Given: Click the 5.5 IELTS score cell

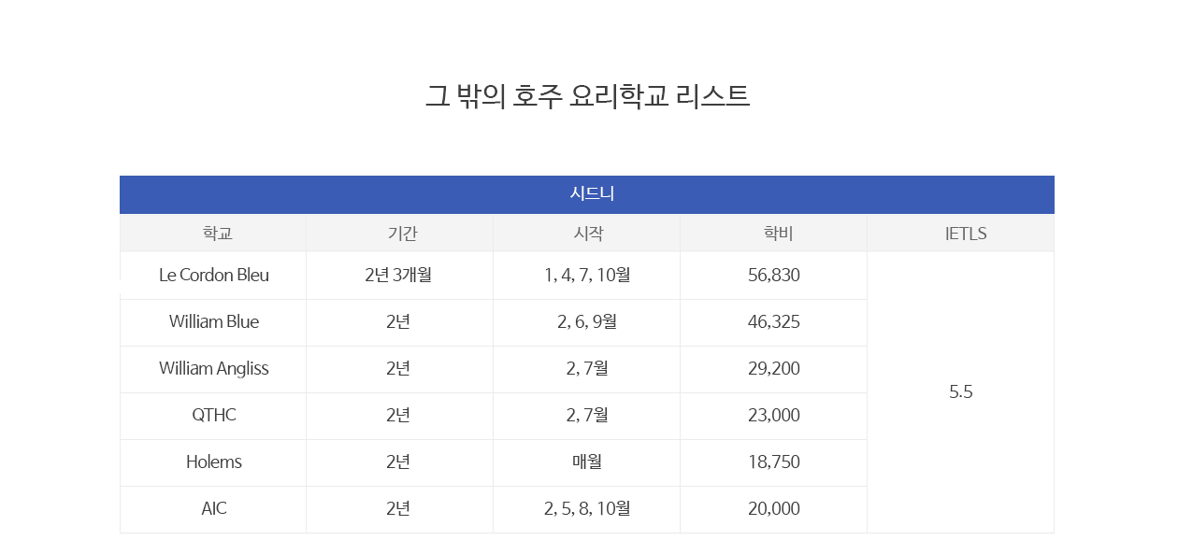Looking at the screenshot, I should click(x=961, y=392).
